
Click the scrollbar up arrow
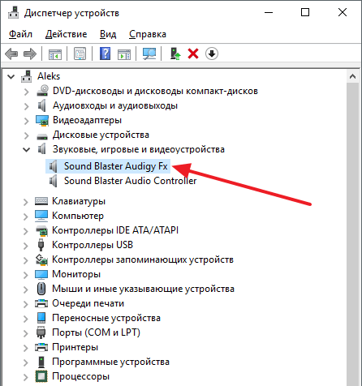[352, 76]
